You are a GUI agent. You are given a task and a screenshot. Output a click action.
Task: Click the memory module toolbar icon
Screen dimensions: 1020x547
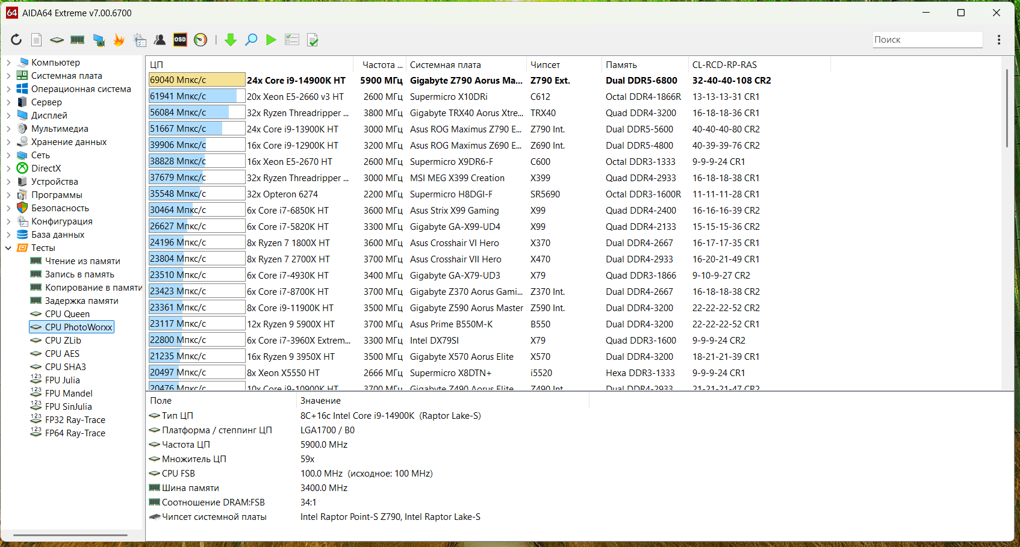pyautogui.click(x=78, y=40)
